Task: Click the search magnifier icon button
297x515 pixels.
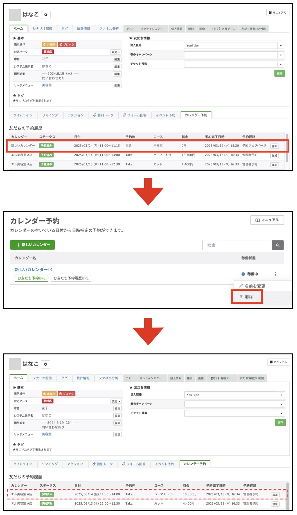Action: tap(278, 245)
